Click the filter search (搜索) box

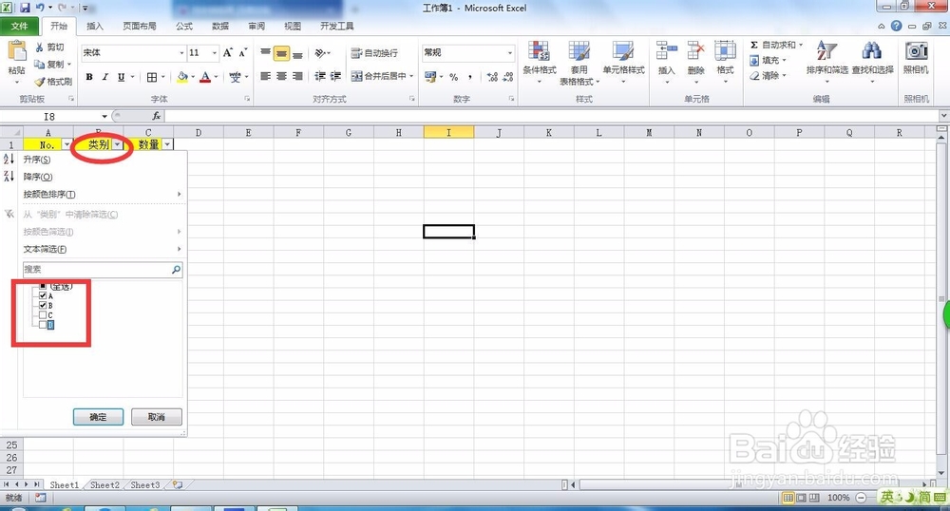103,270
